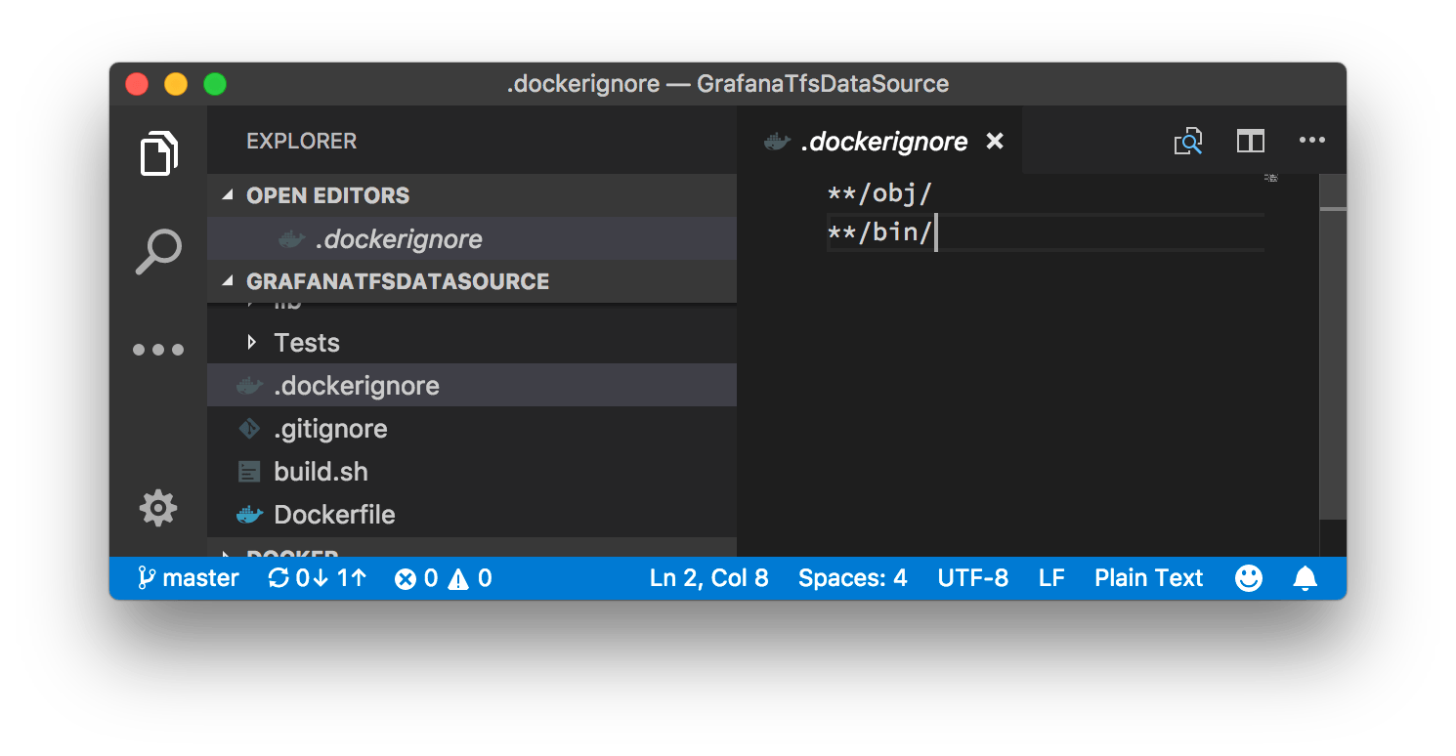Change indentation via Spaces: 4
Image resolution: width=1456 pixels, height=756 pixels.
(x=852, y=577)
